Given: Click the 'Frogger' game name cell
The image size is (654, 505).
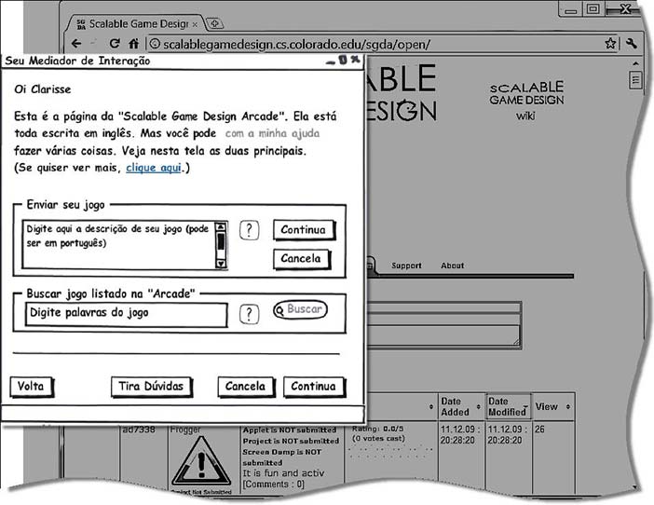Looking at the screenshot, I should click(x=185, y=430).
